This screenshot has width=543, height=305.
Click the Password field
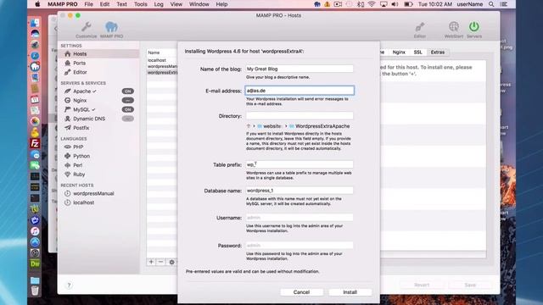coord(299,245)
